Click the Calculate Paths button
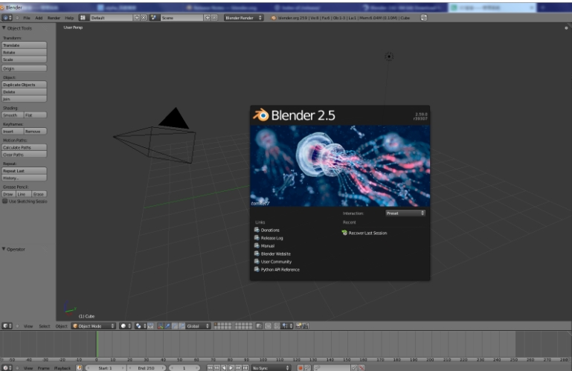Screen dimensions: 572x371 [24, 147]
